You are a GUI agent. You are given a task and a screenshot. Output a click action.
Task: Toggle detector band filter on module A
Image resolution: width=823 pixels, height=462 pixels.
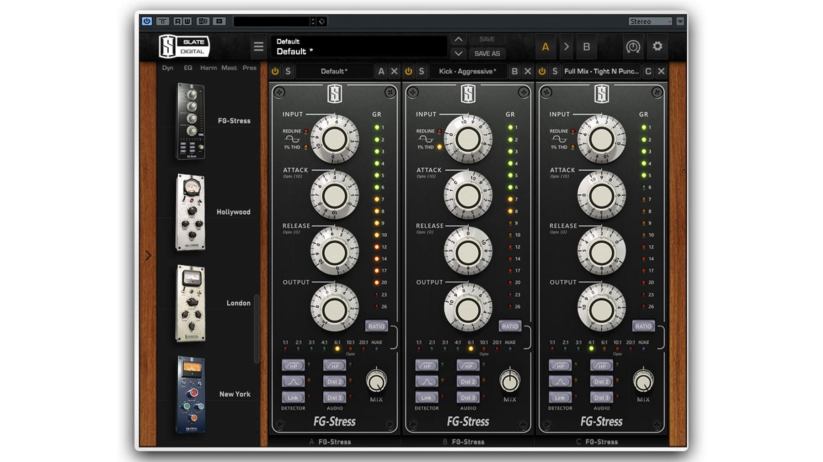[293, 381]
